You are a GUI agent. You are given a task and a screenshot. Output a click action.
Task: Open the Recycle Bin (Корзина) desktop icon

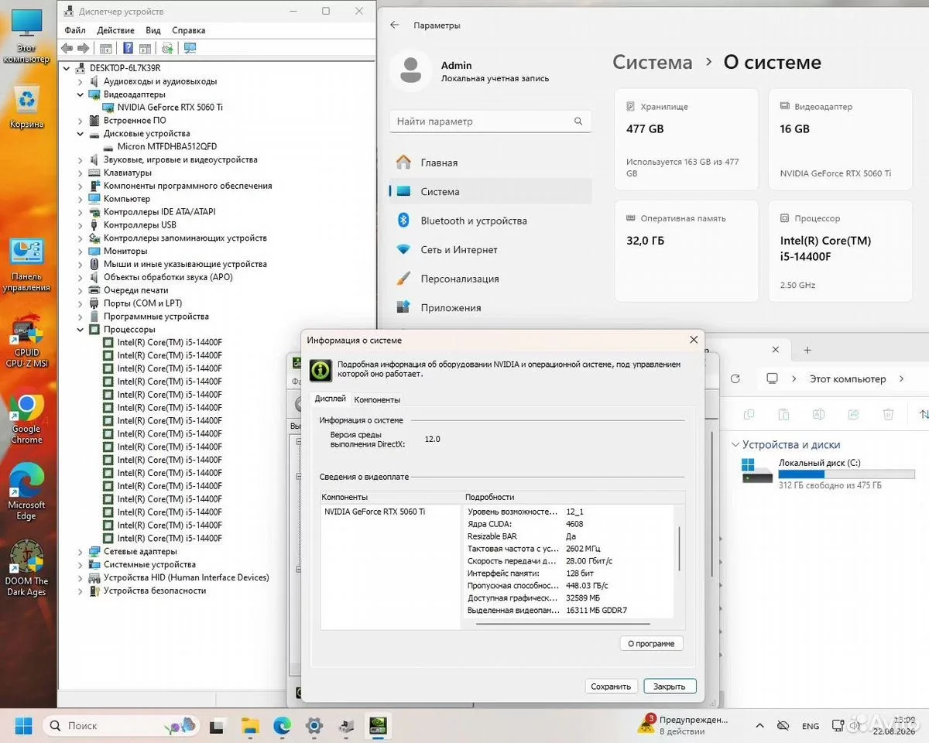click(x=26, y=108)
